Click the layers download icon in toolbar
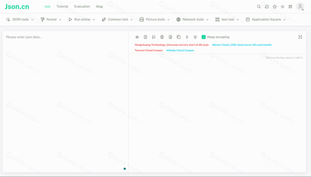Viewport: 311px width, 177px height. click(x=137, y=37)
